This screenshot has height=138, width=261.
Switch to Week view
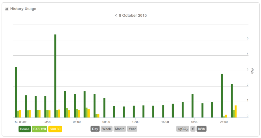[106, 129]
